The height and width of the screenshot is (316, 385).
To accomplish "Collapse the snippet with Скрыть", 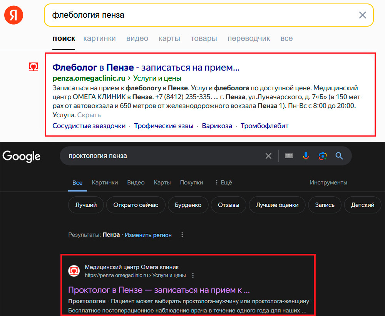I will (x=89, y=115).
